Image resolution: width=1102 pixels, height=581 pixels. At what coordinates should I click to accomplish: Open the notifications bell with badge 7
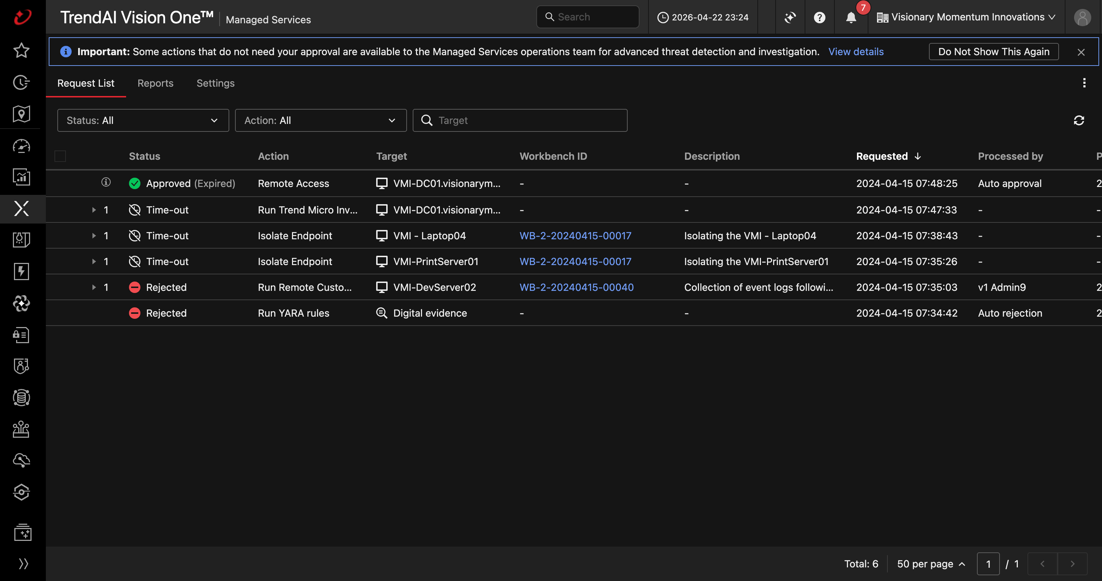[851, 17]
